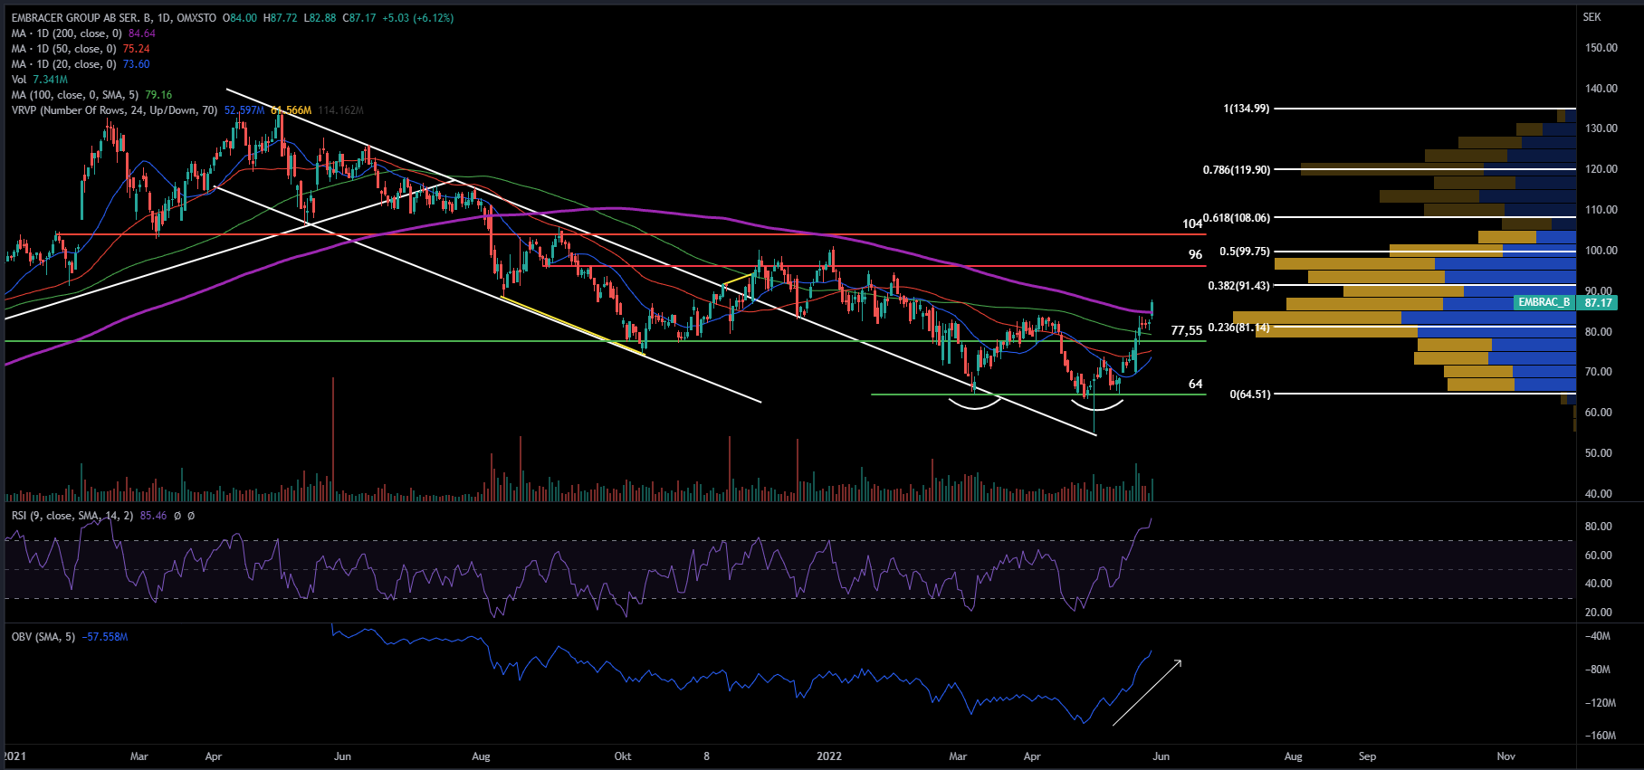Click the MA 20 indicator legend
This screenshot has width=1644, height=770.
pos(63,64)
